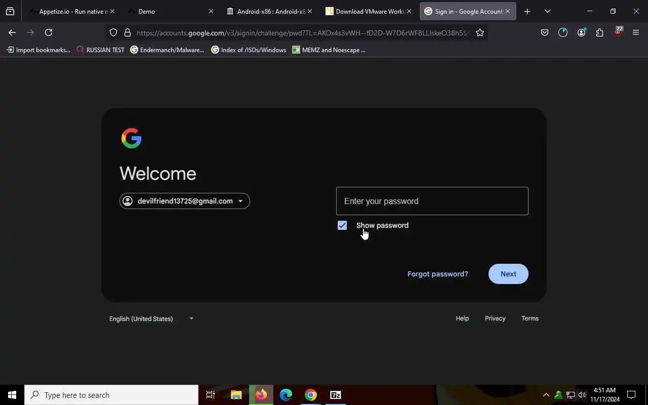Launch File Explorer from the taskbar
648x405 pixels.
tap(236, 395)
